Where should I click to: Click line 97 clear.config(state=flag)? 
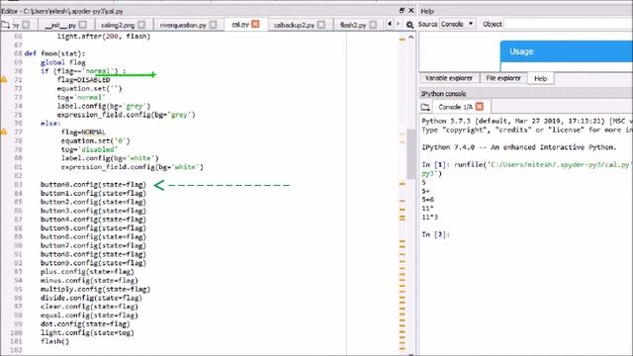pyautogui.click(x=89, y=307)
